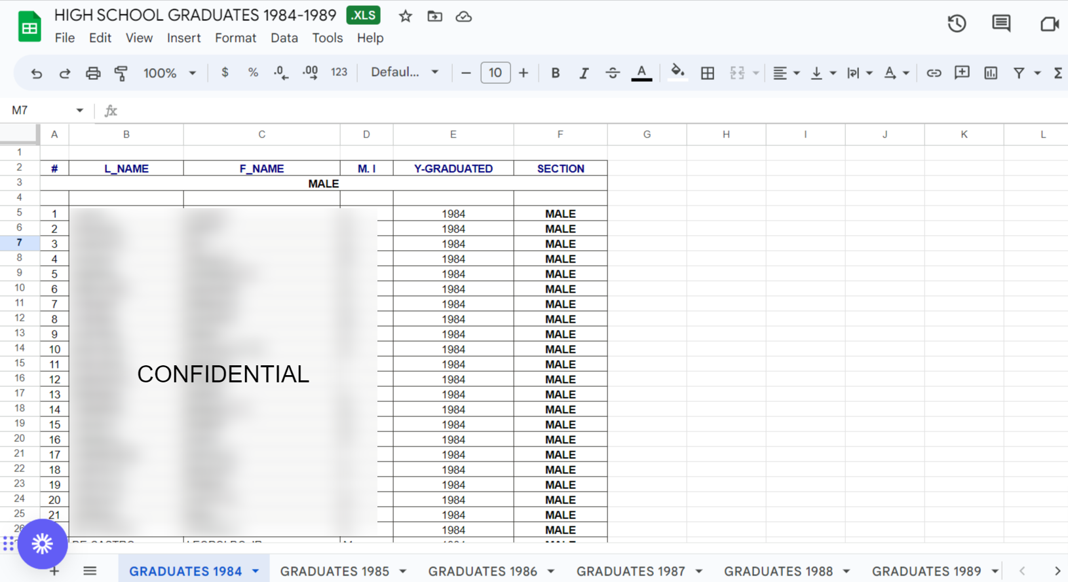This screenshot has width=1068, height=582.
Task: Open the zoom level dropdown
Action: click(170, 73)
